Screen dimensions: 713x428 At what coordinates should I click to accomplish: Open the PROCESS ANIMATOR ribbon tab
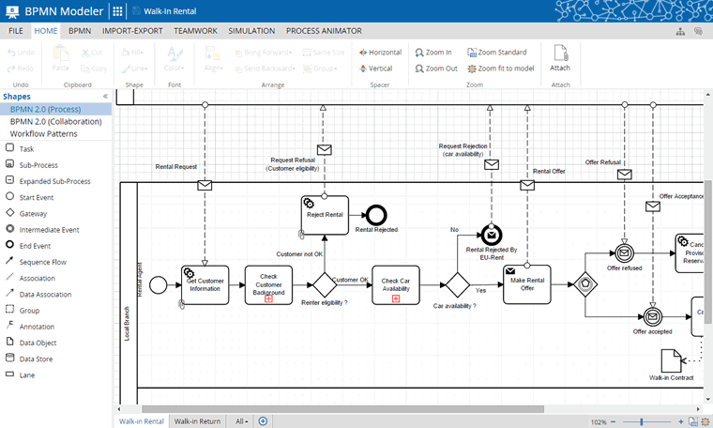(x=324, y=31)
